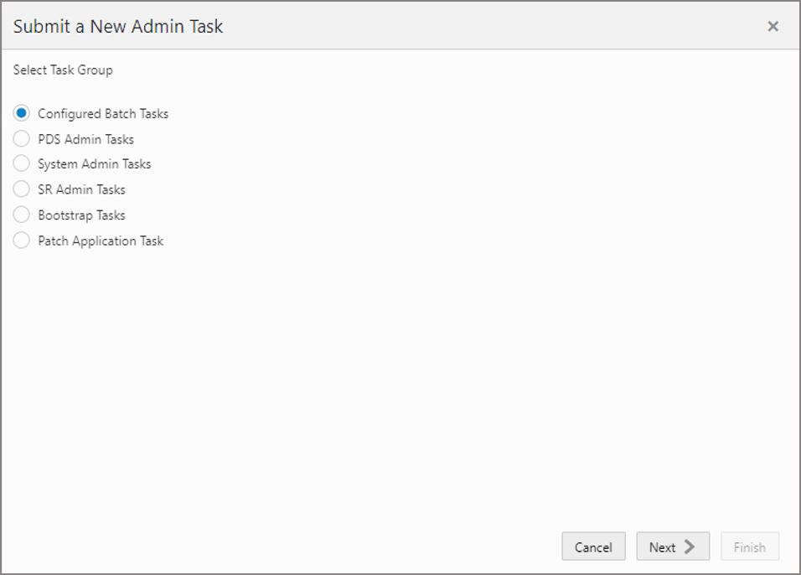Image resolution: width=801 pixels, height=575 pixels.
Task: Choose the PDS Admin Tasks option
Action: click(x=21, y=138)
